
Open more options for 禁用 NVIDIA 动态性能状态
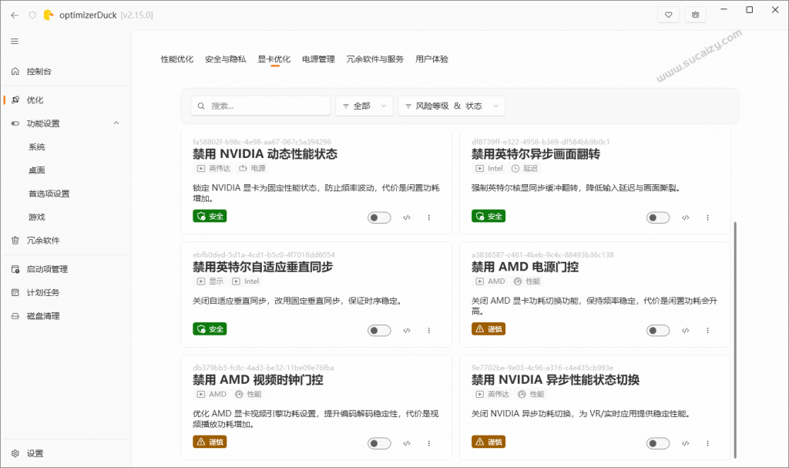(428, 217)
